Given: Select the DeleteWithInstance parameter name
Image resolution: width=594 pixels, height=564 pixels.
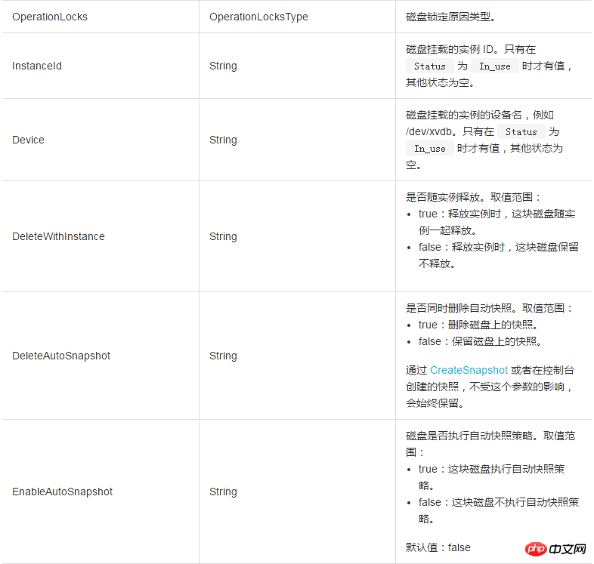Looking at the screenshot, I should 58,236.
